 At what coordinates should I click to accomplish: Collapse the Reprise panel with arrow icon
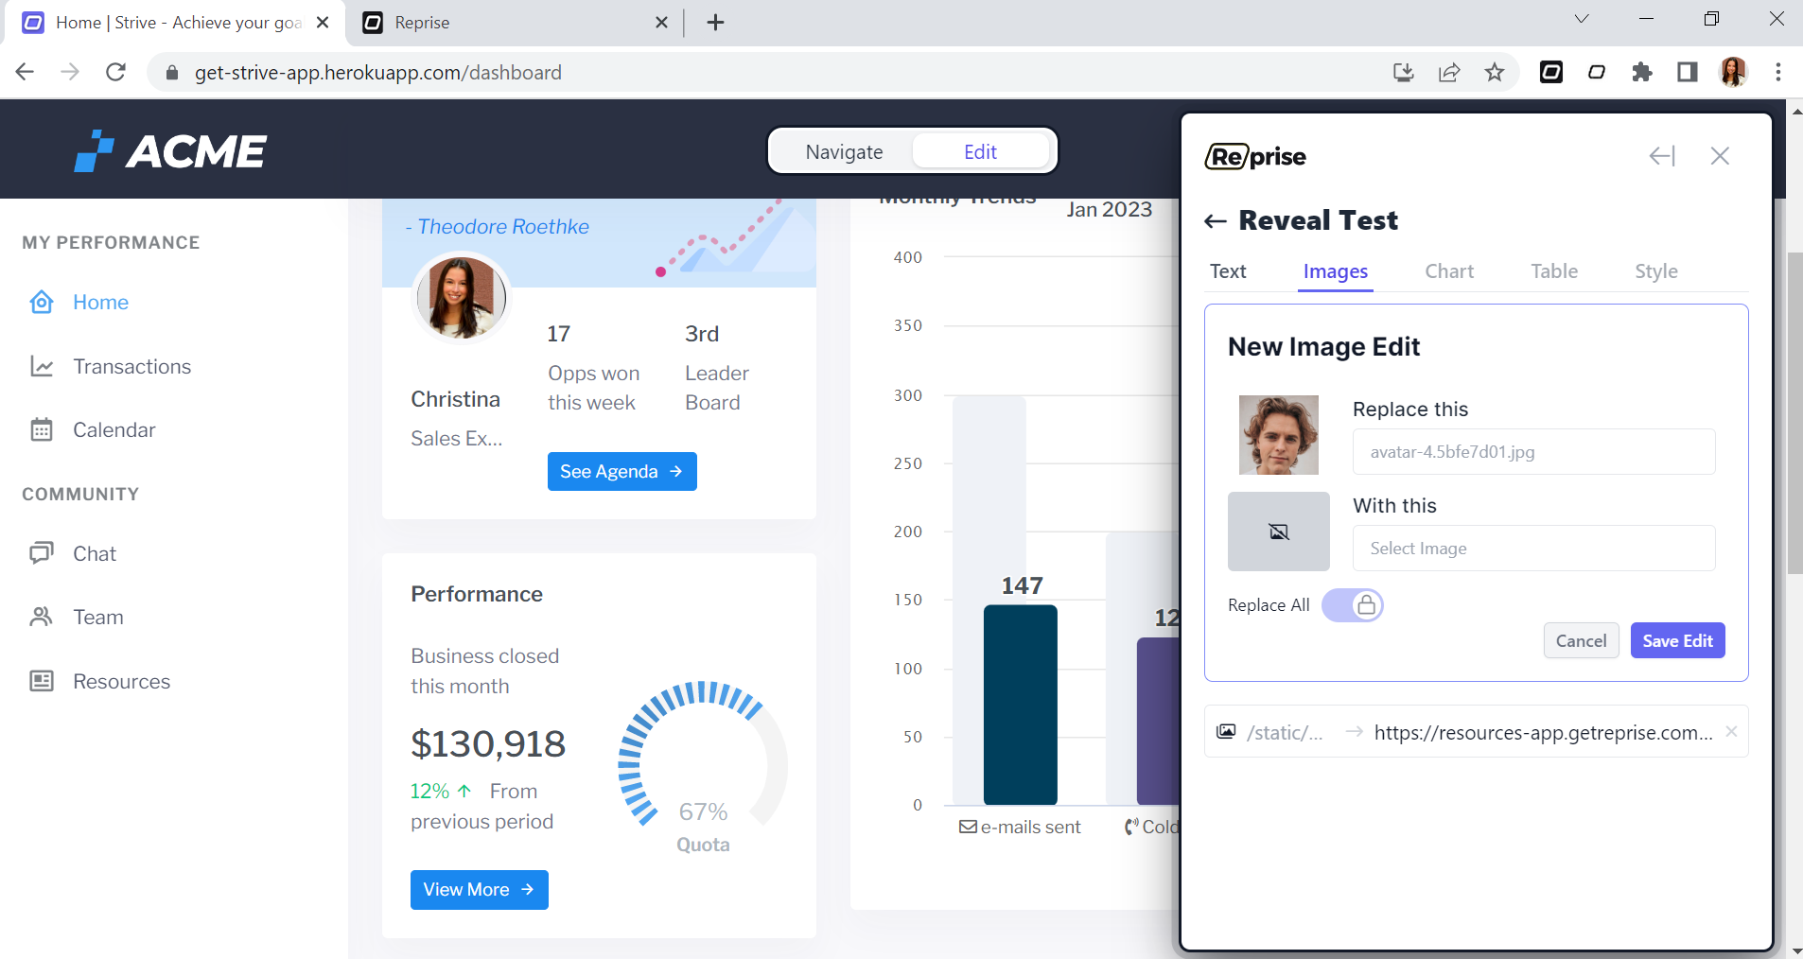1662,156
